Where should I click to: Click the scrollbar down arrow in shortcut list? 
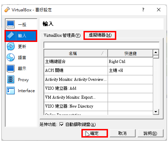(x=156, y=112)
